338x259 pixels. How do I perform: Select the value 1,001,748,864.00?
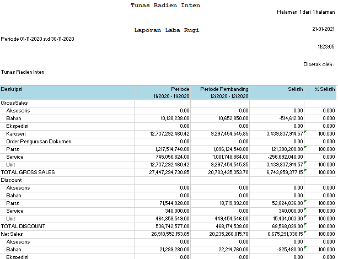tap(230, 157)
